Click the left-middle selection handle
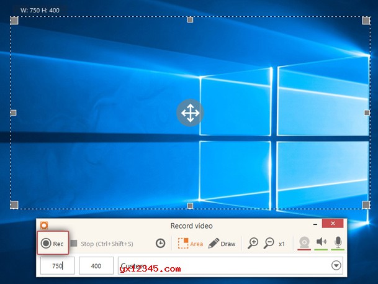 coord(14,112)
